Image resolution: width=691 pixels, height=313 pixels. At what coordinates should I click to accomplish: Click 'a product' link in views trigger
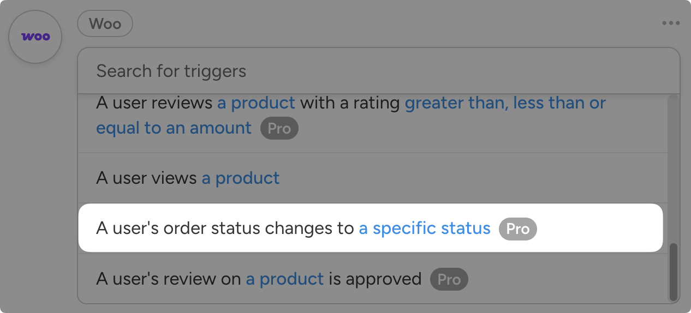[240, 178]
